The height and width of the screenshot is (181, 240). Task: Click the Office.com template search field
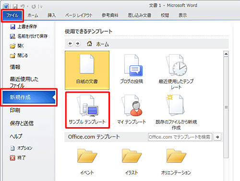(180, 137)
